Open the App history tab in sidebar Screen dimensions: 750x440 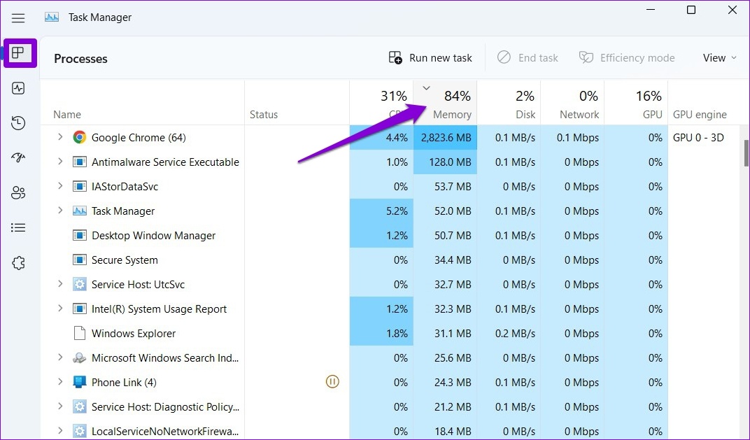coord(18,123)
